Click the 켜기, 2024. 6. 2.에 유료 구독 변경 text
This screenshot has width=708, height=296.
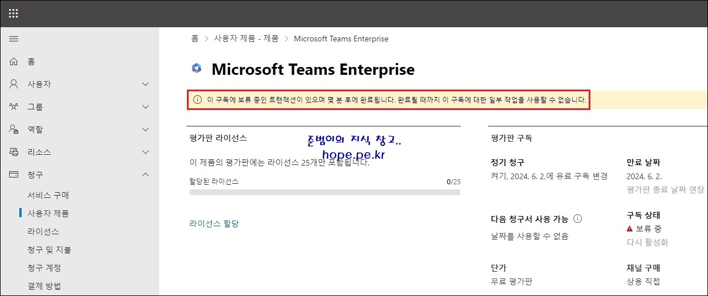(x=549, y=176)
